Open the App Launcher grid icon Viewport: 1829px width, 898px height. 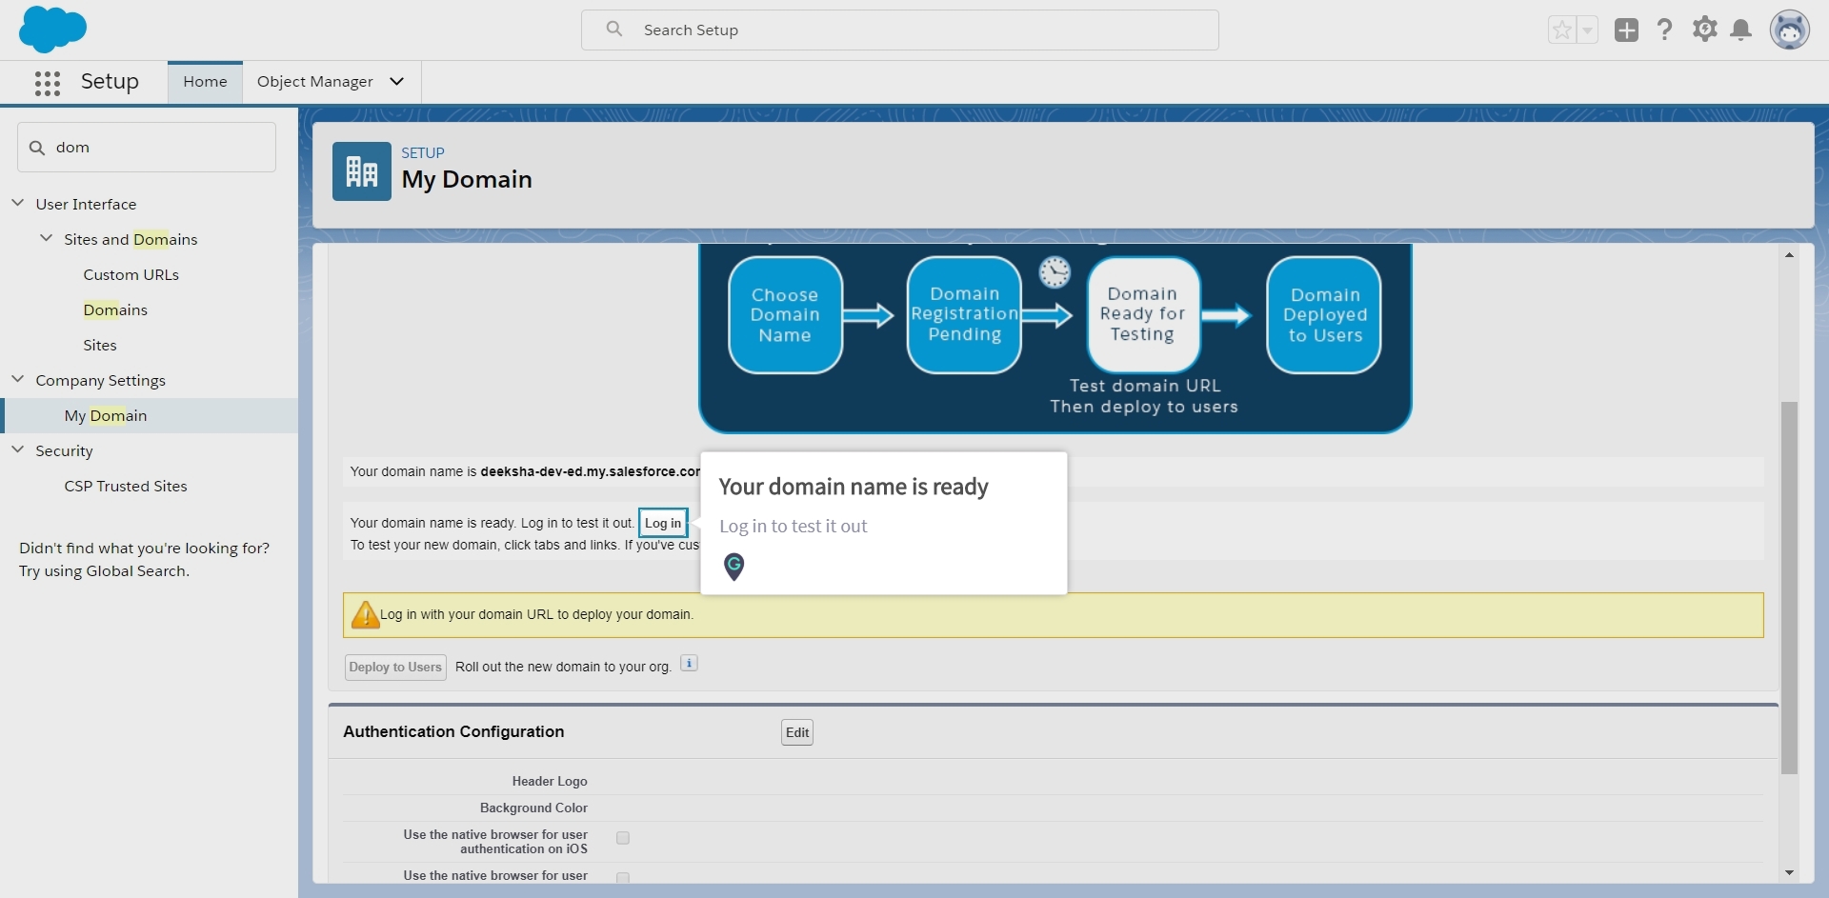[48, 83]
